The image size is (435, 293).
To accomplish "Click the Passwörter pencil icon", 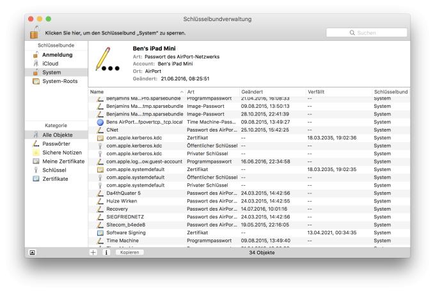I will pos(36,144).
